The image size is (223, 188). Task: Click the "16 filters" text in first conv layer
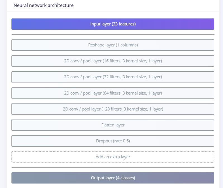point(112,61)
